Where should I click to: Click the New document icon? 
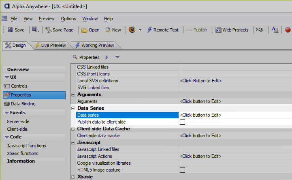tap(108, 30)
